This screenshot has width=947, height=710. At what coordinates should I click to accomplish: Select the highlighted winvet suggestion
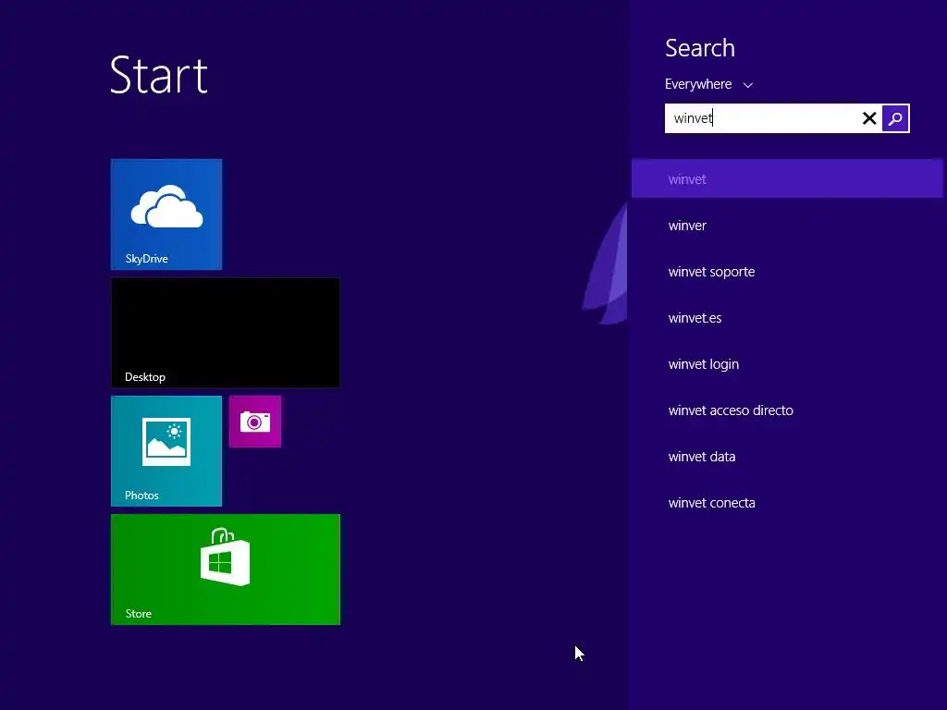click(787, 178)
